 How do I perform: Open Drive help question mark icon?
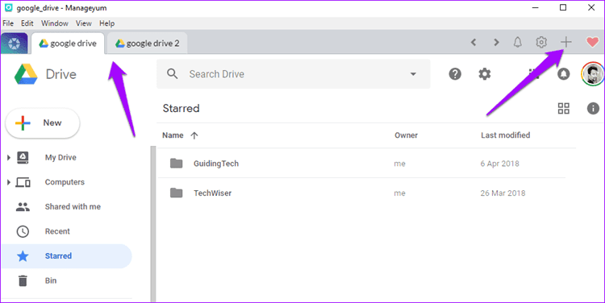[455, 73]
